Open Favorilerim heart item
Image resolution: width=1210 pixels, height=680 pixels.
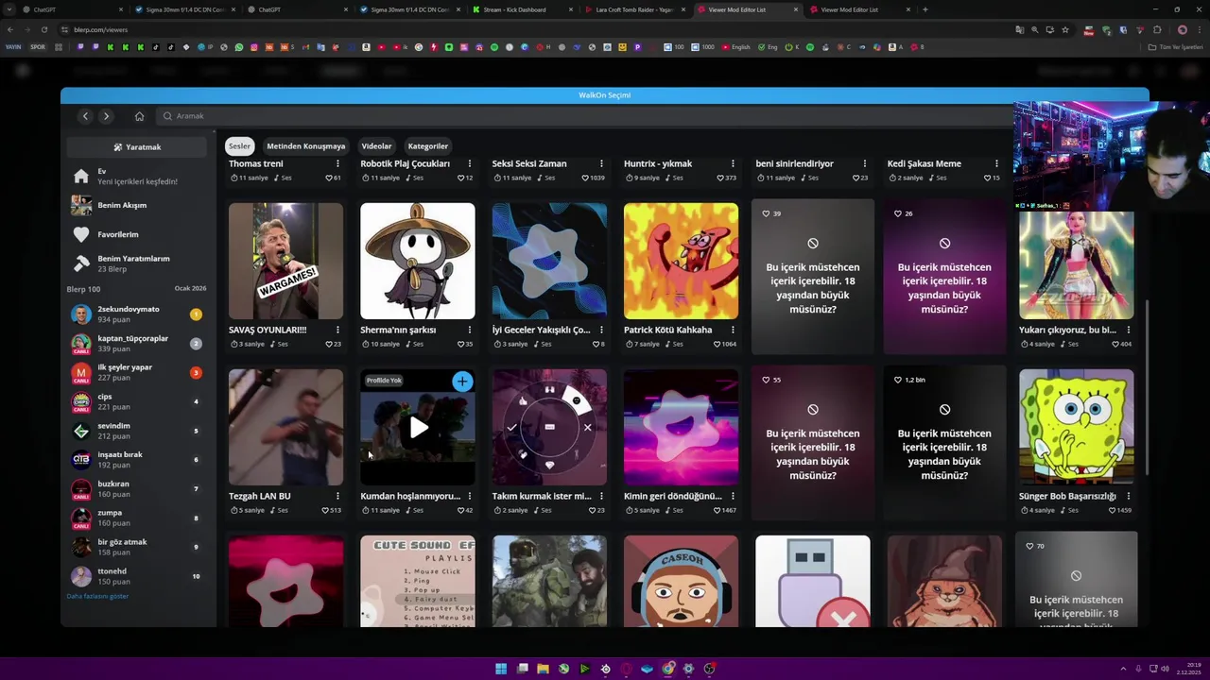(137, 234)
